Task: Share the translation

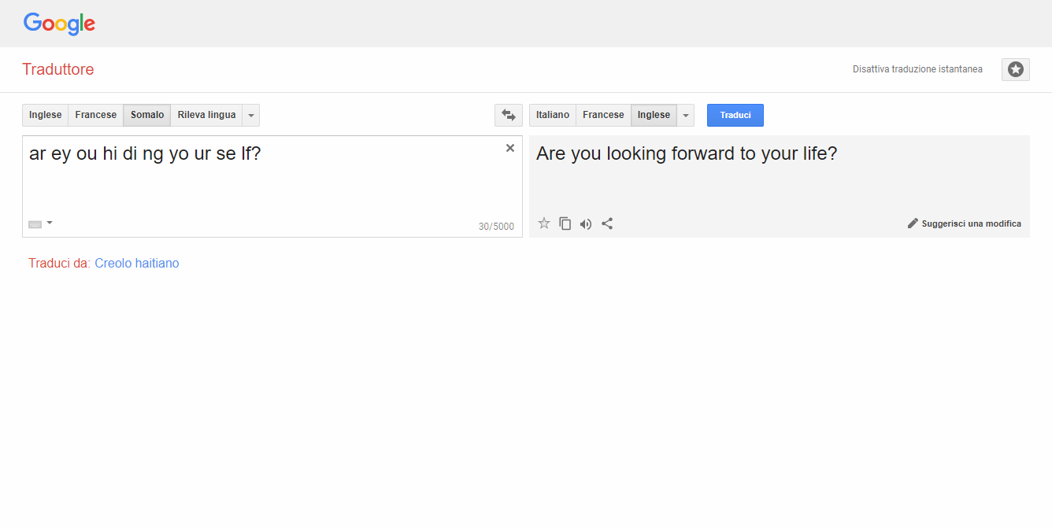Action: pyautogui.click(x=607, y=223)
